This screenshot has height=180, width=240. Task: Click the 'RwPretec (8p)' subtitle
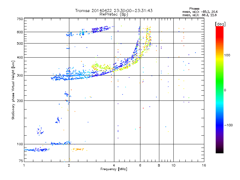coord(114,14)
